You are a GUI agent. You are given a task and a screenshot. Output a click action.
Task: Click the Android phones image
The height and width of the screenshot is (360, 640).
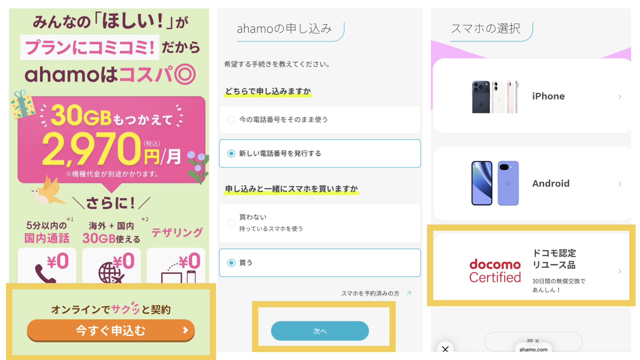tap(495, 183)
